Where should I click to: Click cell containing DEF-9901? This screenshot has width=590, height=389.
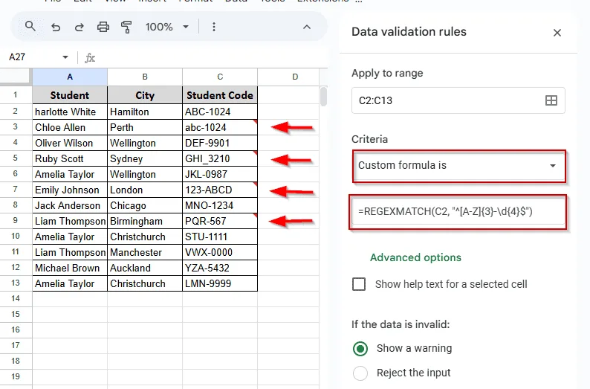point(220,143)
